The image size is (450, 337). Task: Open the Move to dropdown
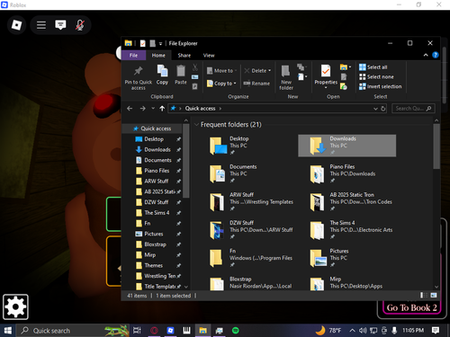coord(222,71)
